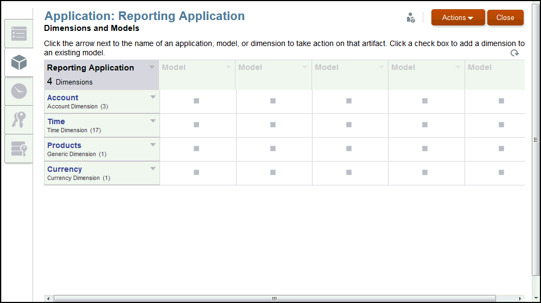The image size is (541, 303).
Task: Click the Currency dimension link
Action: [65, 169]
